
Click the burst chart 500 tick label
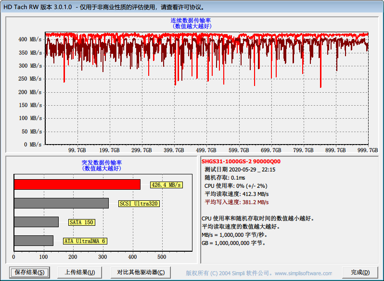162,257
